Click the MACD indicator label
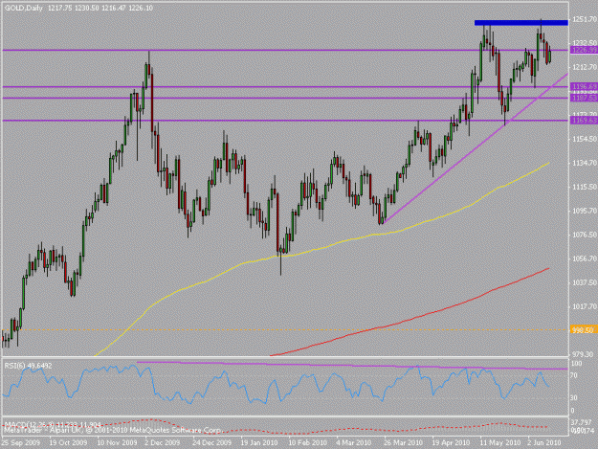598x449 pixels. coord(53,424)
